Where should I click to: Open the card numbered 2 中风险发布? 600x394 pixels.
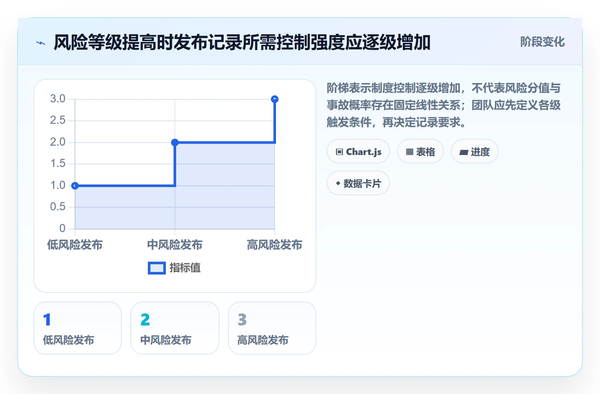(x=175, y=328)
